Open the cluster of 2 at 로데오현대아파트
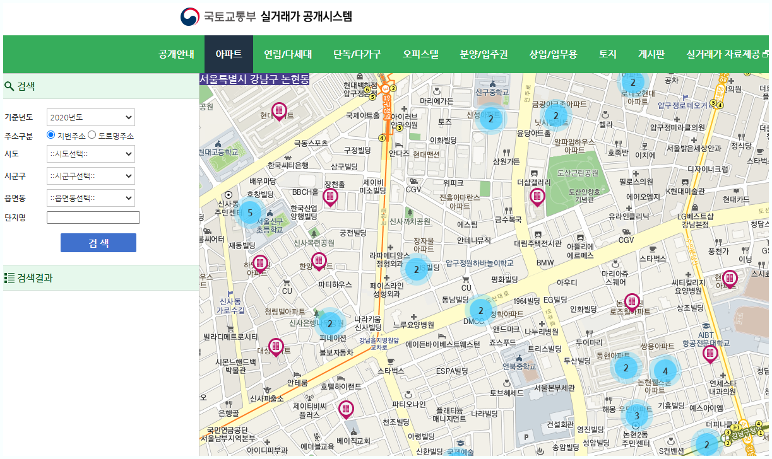The width and height of the screenshot is (772, 459). (632, 83)
